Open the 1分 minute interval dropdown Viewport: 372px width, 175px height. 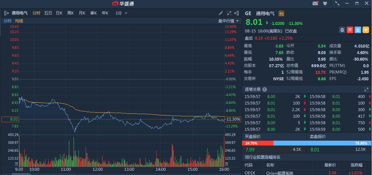click(121, 13)
